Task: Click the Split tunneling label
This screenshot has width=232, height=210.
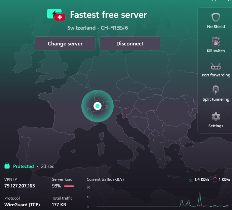Action: click(x=216, y=99)
